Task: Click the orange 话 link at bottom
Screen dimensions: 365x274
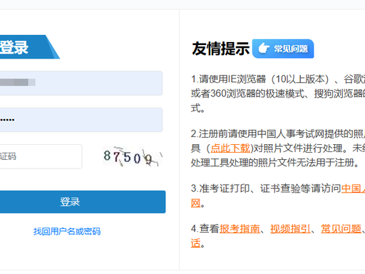Action: click(195, 243)
